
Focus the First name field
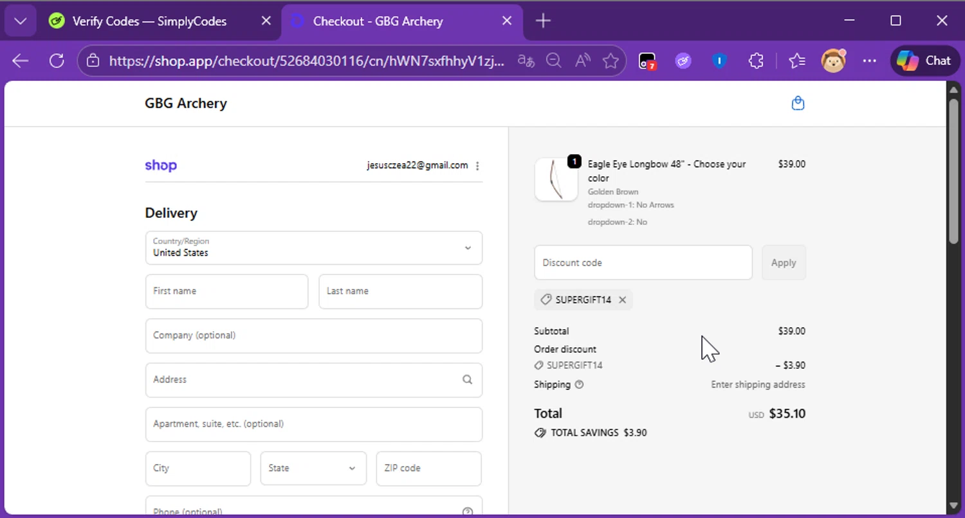226,291
